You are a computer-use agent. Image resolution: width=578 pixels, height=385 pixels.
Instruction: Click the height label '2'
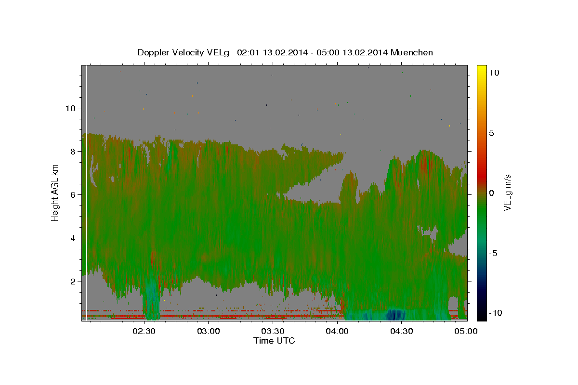[74, 281]
